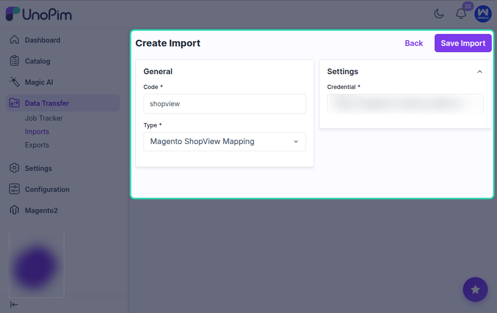Click the UnoPim logo

coord(39,14)
